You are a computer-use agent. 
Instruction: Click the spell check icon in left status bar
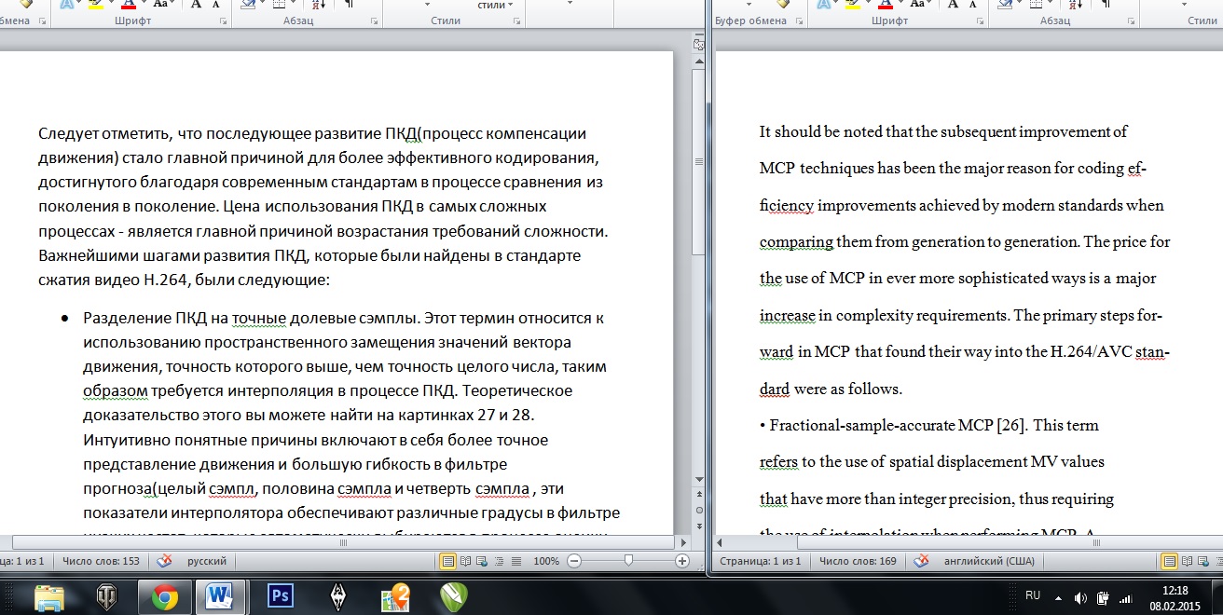point(165,561)
